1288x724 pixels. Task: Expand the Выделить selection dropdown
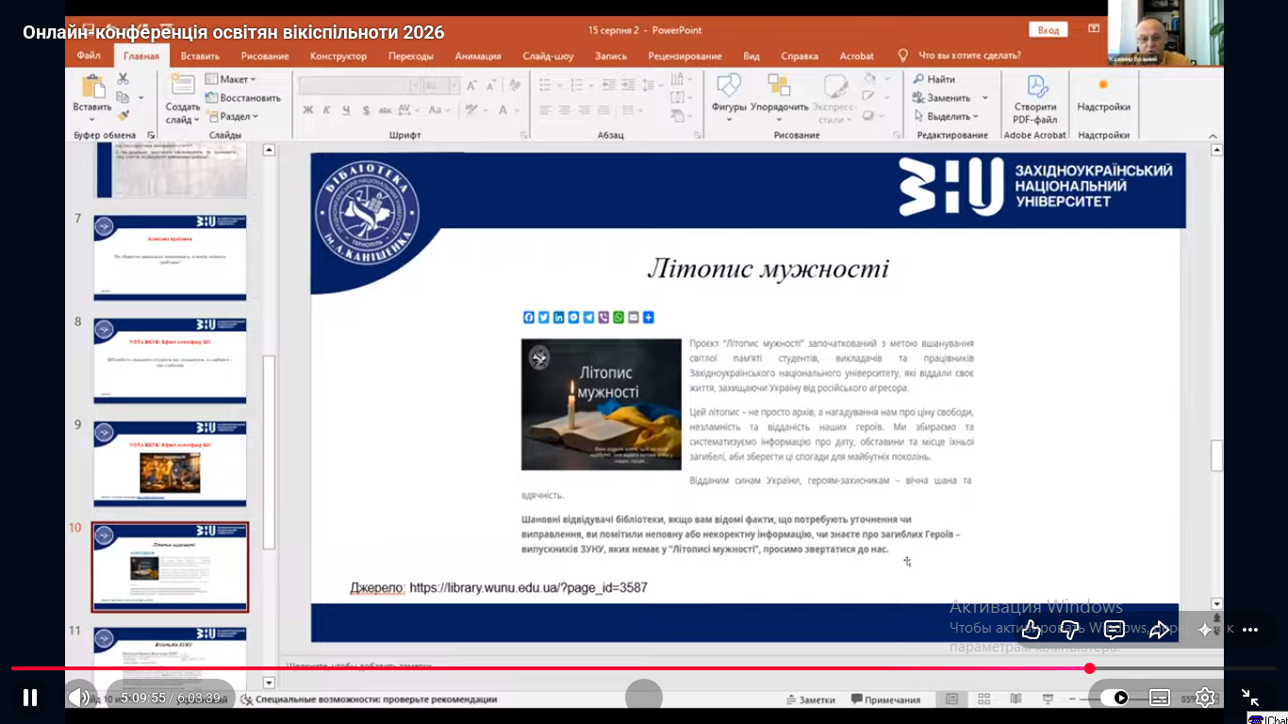[947, 117]
